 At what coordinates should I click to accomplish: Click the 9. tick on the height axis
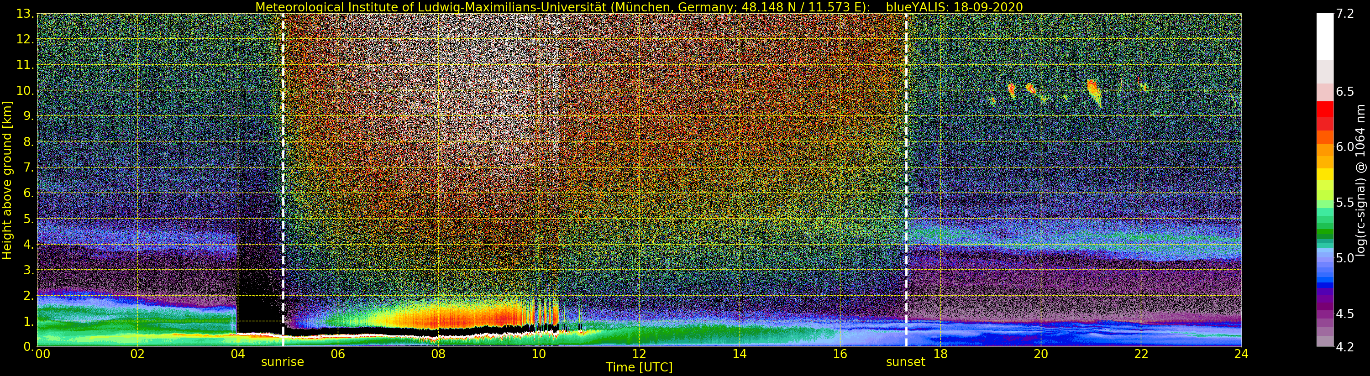29,116
